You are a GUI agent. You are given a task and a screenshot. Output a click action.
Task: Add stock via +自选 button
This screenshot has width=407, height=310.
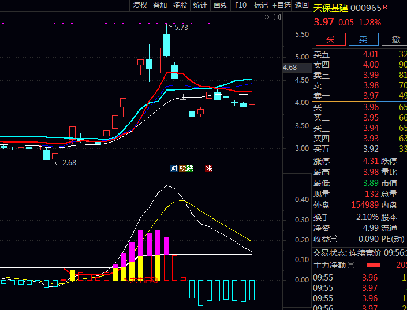point(281,5)
